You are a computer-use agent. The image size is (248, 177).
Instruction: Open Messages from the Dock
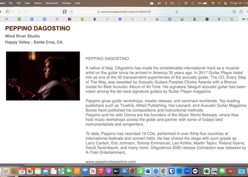click(222, 171)
